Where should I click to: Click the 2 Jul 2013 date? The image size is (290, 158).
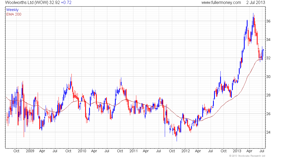coord(255,3)
